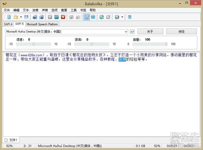Screen dimensions: 203x150
Task: Click the 预设 button
Action: coord(181,32)
